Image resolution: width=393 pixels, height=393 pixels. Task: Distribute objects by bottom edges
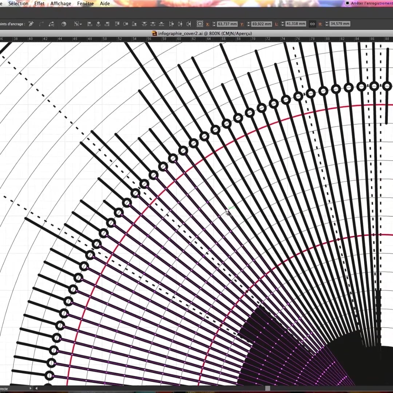[x=162, y=24]
